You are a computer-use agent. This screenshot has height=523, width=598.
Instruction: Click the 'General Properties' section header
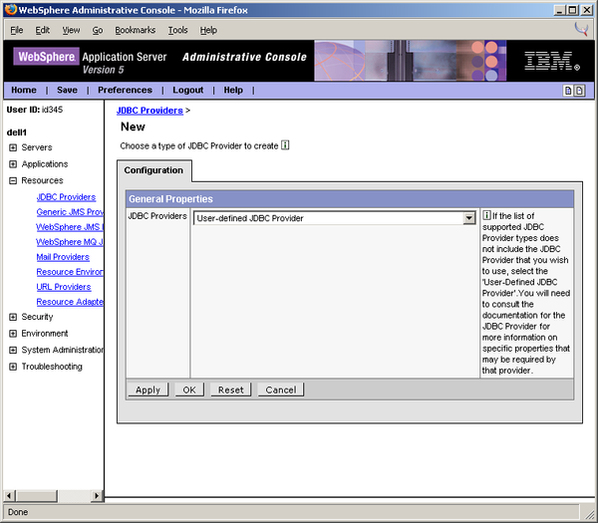click(350, 199)
